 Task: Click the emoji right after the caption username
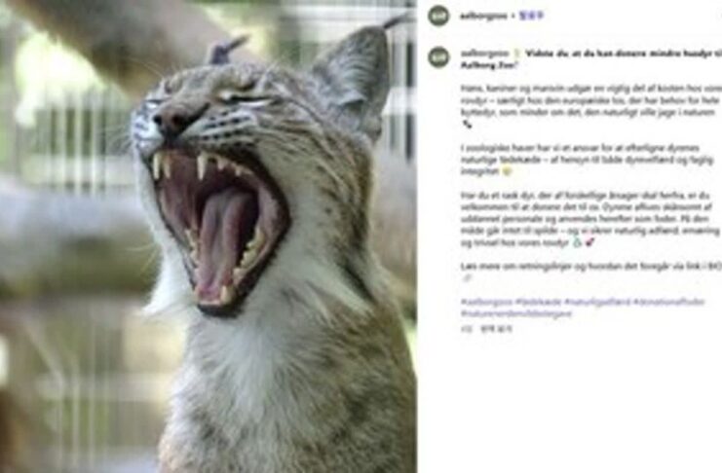pos(516,54)
